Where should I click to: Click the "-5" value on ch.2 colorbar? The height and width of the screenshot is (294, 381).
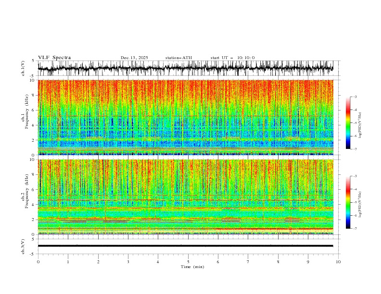click(355, 202)
